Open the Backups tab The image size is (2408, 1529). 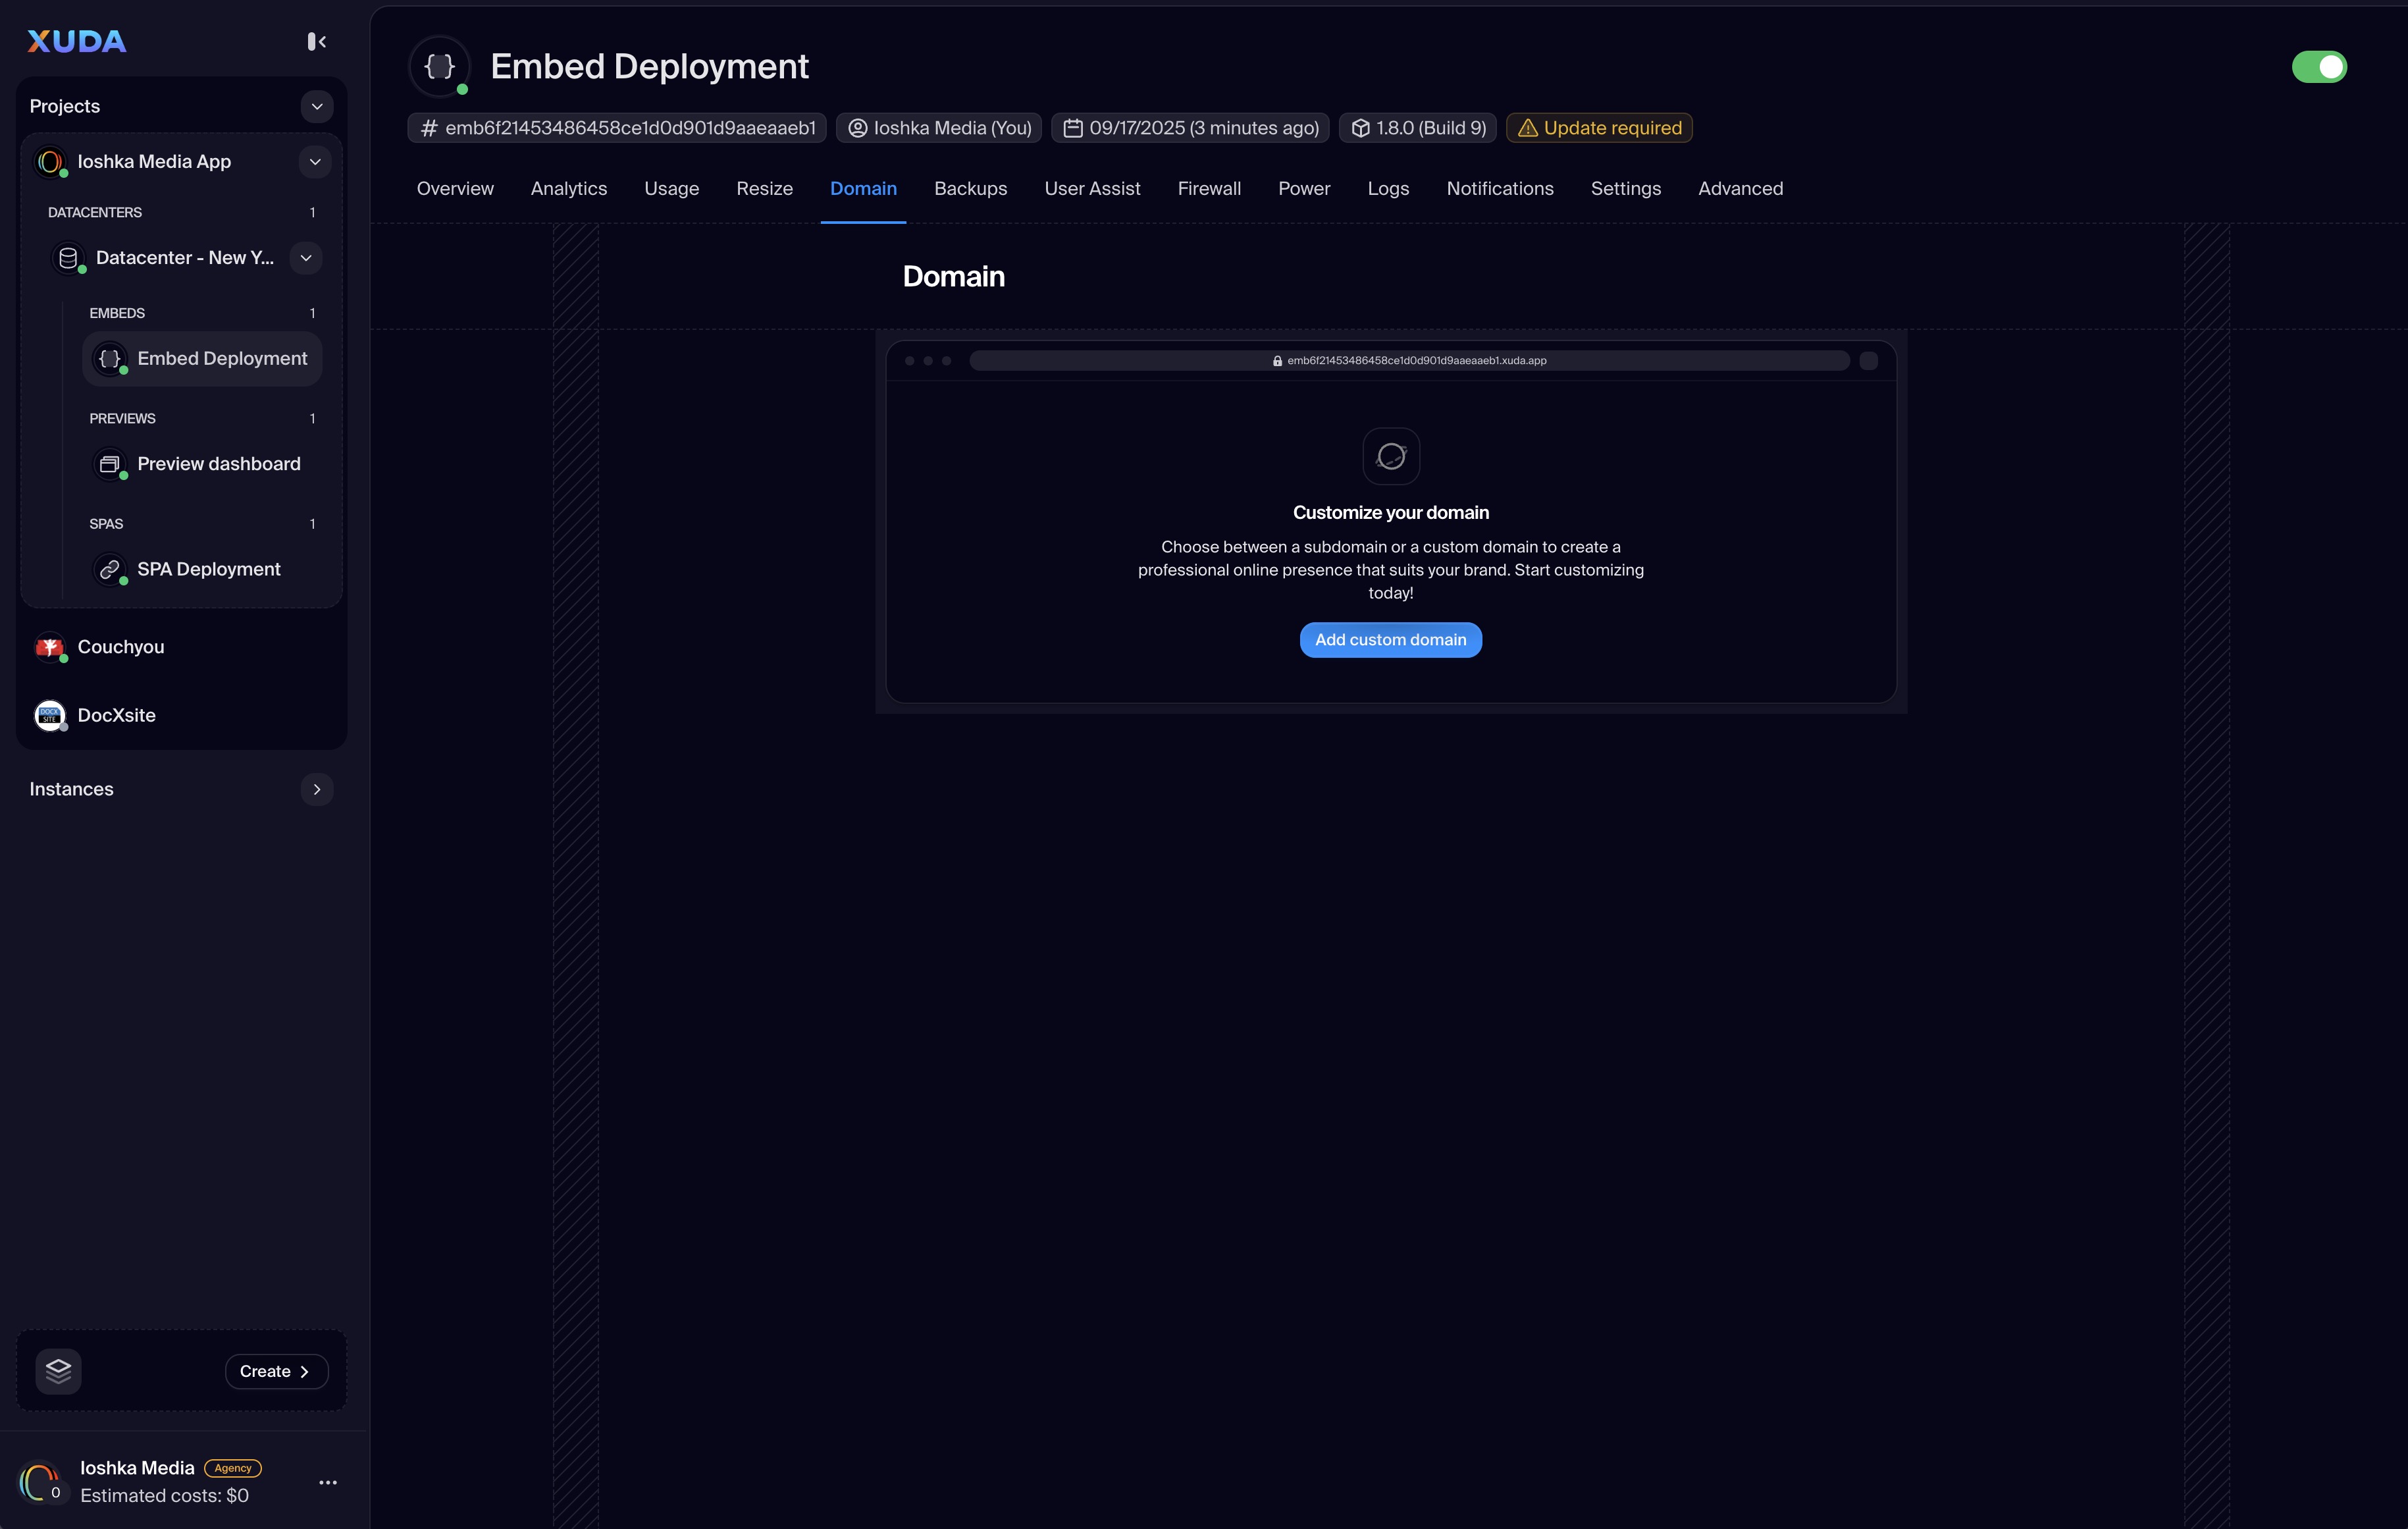pos(970,189)
